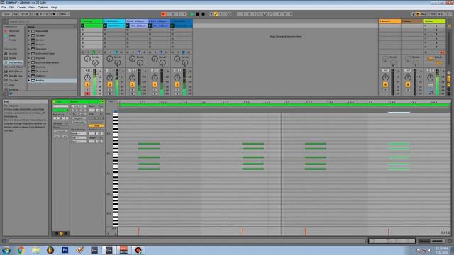Toggle track 5 activator button
Screen dimensions: 454x255
pyautogui.click(x=177, y=84)
